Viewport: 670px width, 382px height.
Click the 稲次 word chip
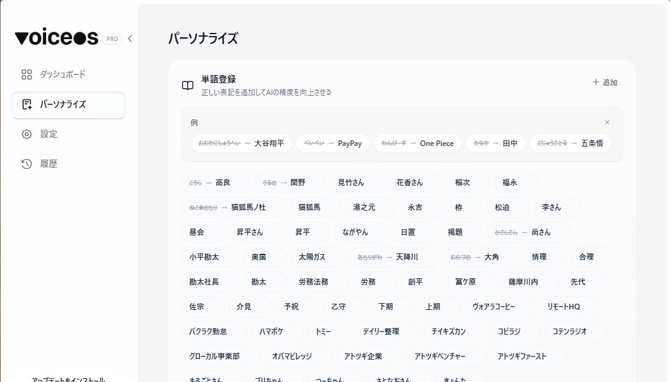click(469, 183)
